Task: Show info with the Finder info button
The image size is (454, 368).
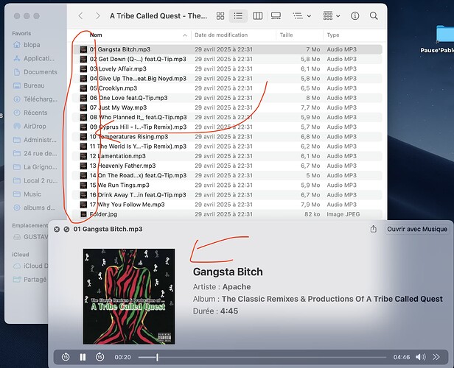Action: 355,16
